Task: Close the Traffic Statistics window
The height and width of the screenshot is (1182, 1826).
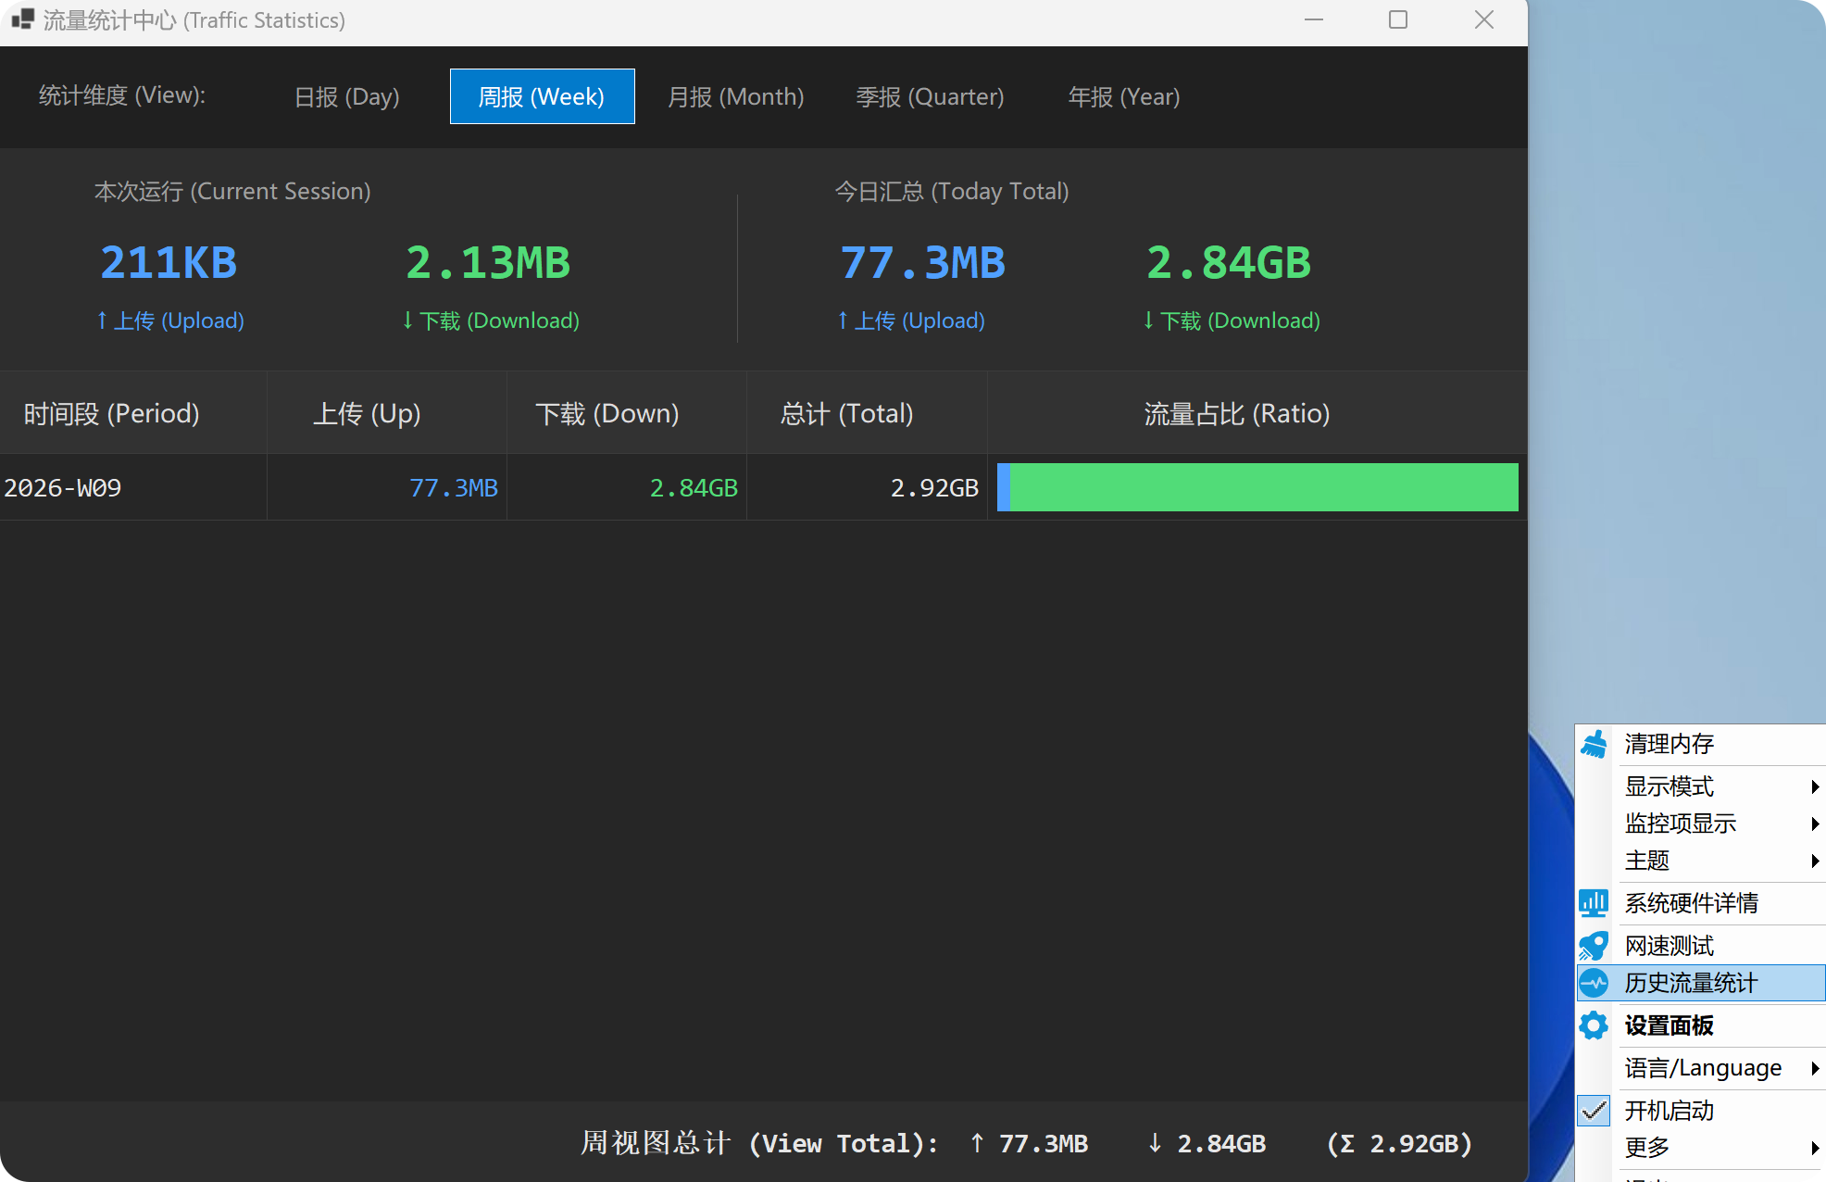Action: pos(1484,19)
